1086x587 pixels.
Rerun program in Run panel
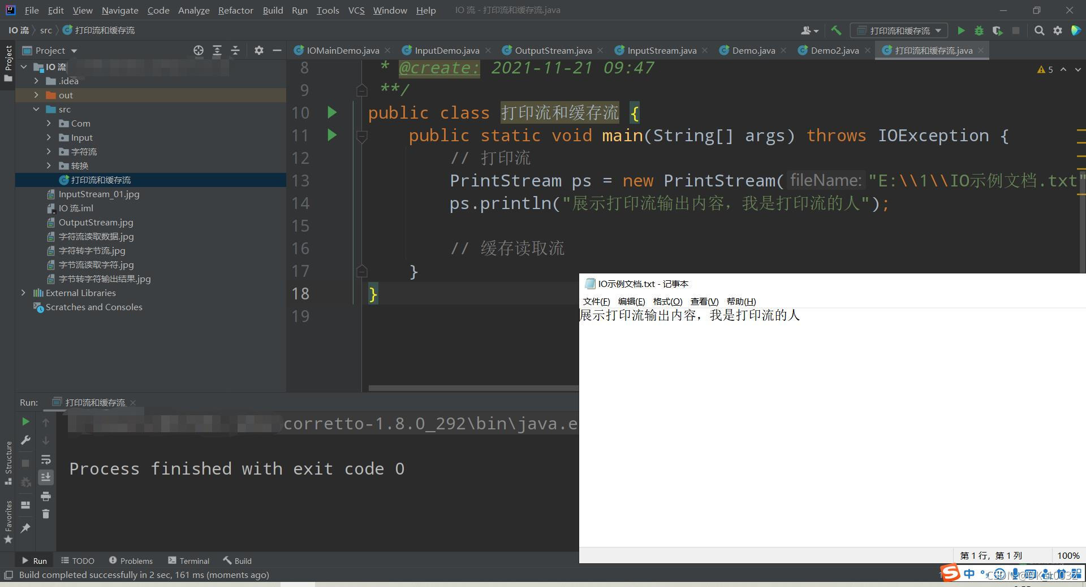[x=25, y=421]
